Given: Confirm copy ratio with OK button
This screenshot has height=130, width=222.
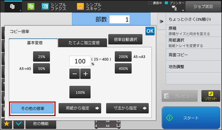Looking at the screenshot, I should coord(150,31).
